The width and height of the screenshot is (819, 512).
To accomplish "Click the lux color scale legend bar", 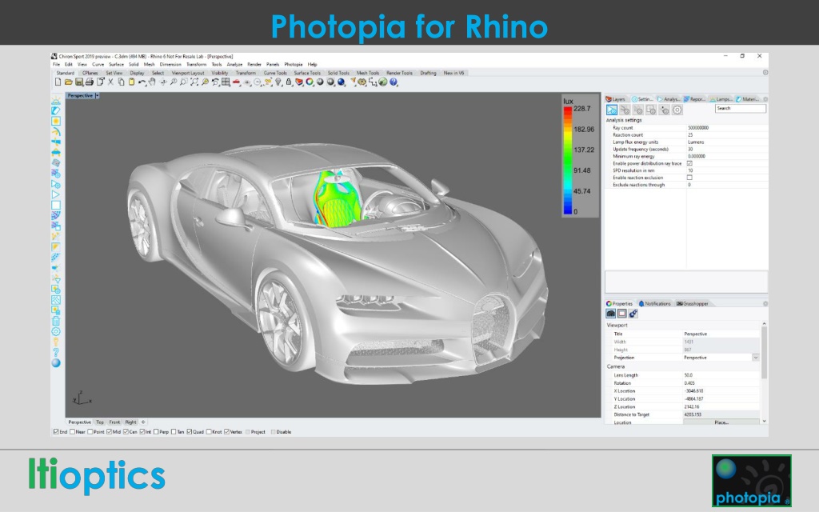I will (567, 160).
